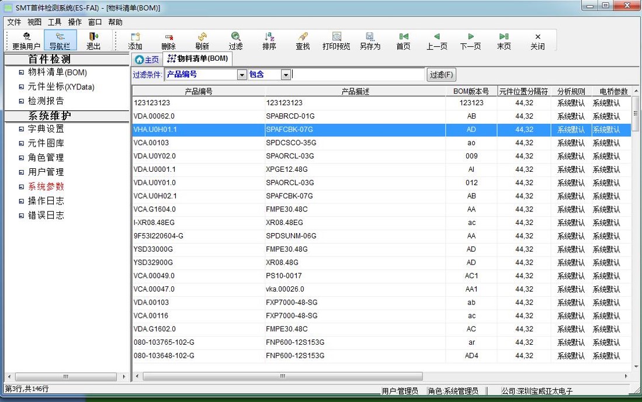Image resolution: width=642 pixels, height=402 pixels.
Task: Click the 添加 add toolbar icon
Action: tap(135, 40)
